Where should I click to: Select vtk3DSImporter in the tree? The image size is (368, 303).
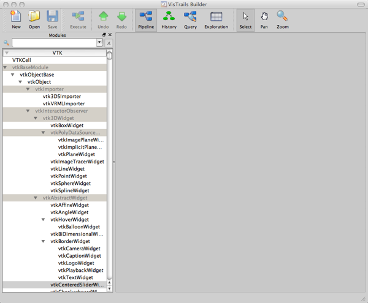point(62,97)
